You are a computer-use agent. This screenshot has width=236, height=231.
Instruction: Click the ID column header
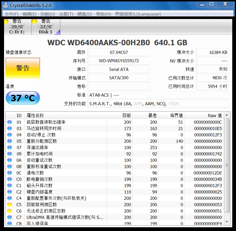[x=19, y=115]
